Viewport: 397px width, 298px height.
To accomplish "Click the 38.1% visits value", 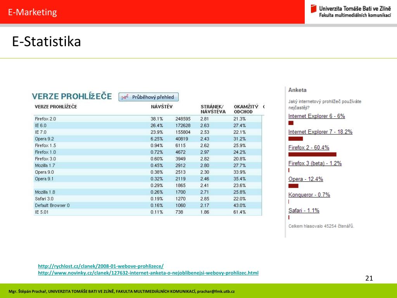I will tap(157, 119).
